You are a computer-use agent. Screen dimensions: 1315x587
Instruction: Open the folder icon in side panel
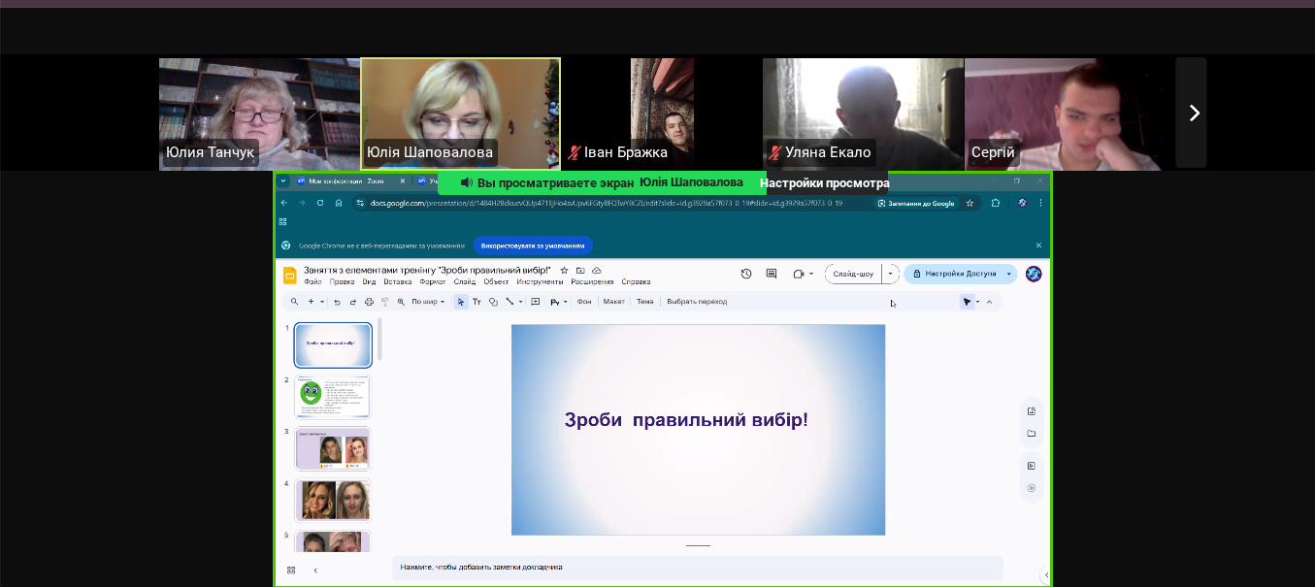(1031, 434)
